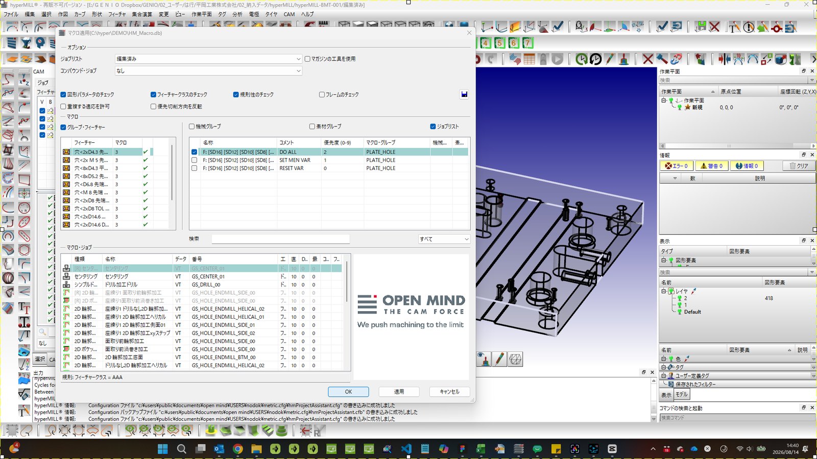Click the wireframe sphere icon below viewport
The height and width of the screenshot is (459, 817).
515,359
